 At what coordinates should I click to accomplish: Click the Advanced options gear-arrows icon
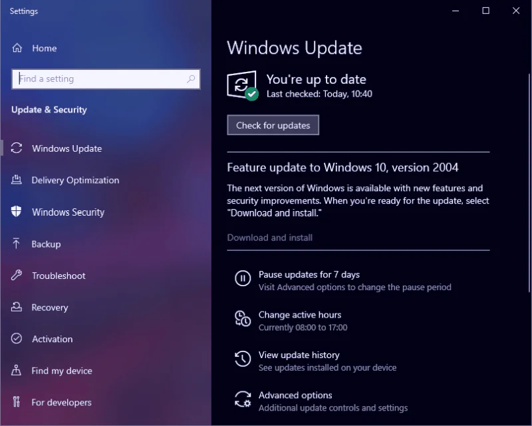coord(242,399)
